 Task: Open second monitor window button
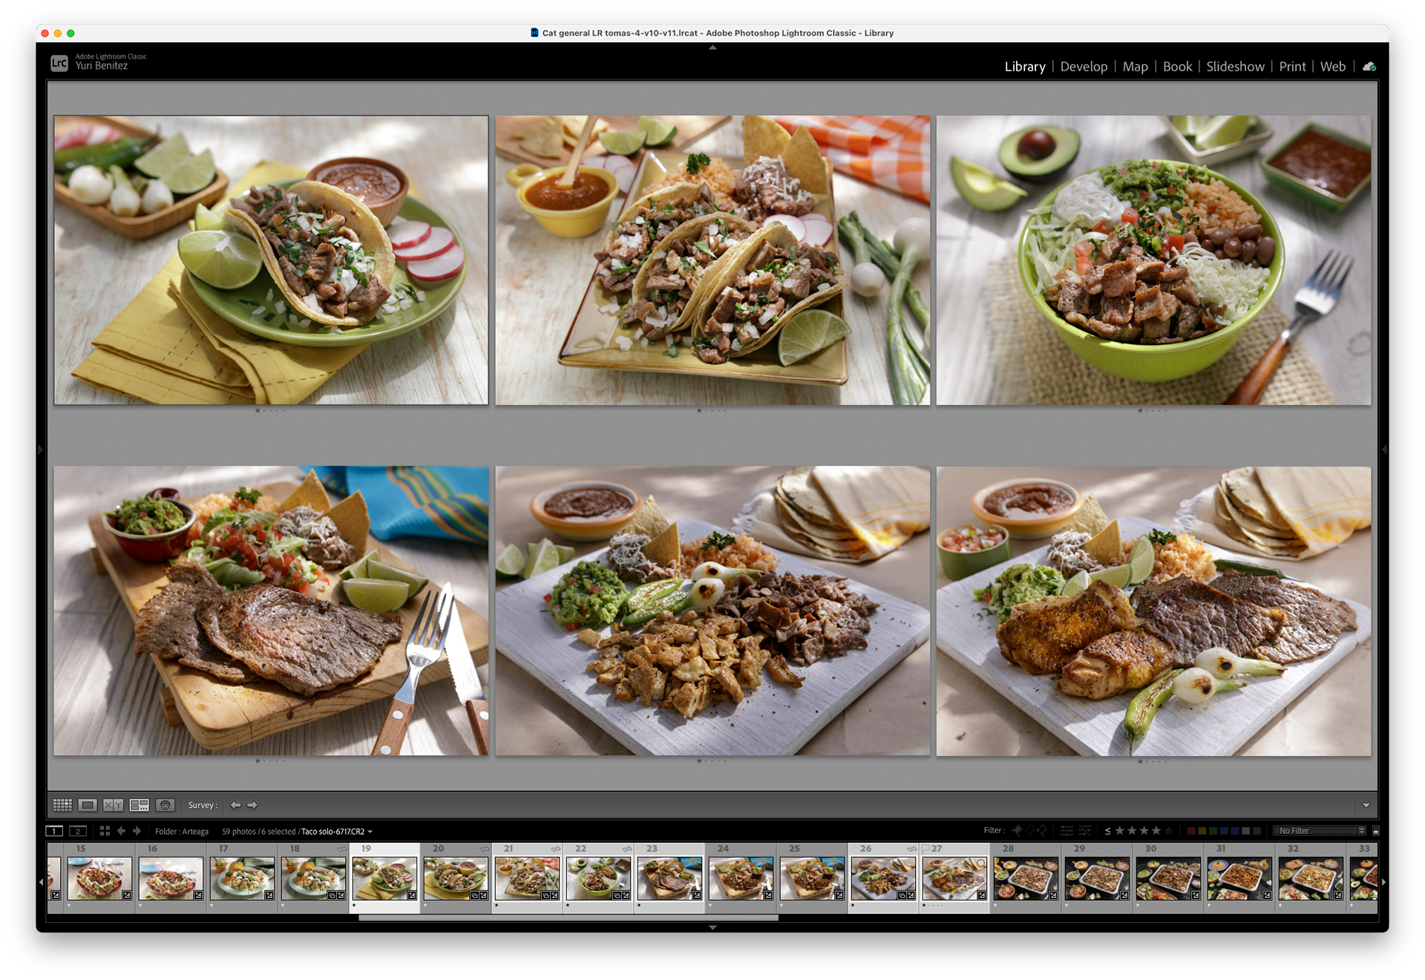pyautogui.click(x=78, y=831)
